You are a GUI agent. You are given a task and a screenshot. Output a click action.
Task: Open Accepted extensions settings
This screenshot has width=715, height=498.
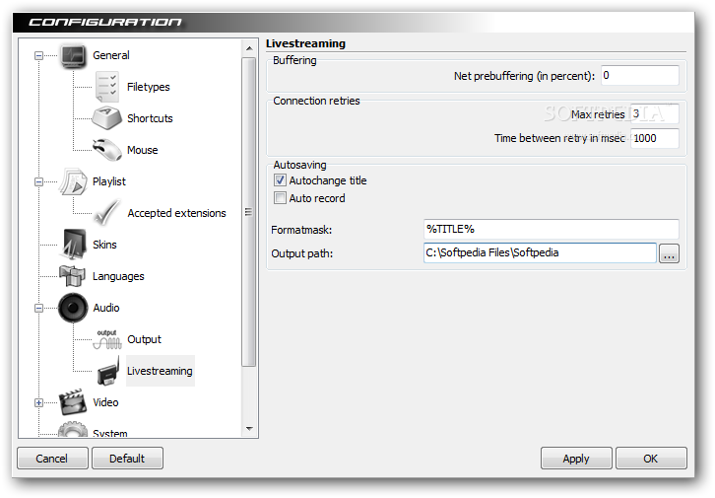tap(176, 213)
